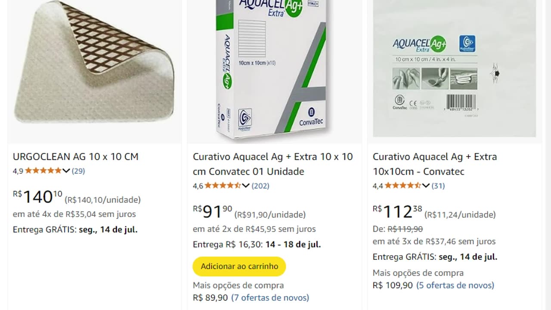
Task: Open the Aquacel Ag+ Extra box image
Action: tap(274, 69)
